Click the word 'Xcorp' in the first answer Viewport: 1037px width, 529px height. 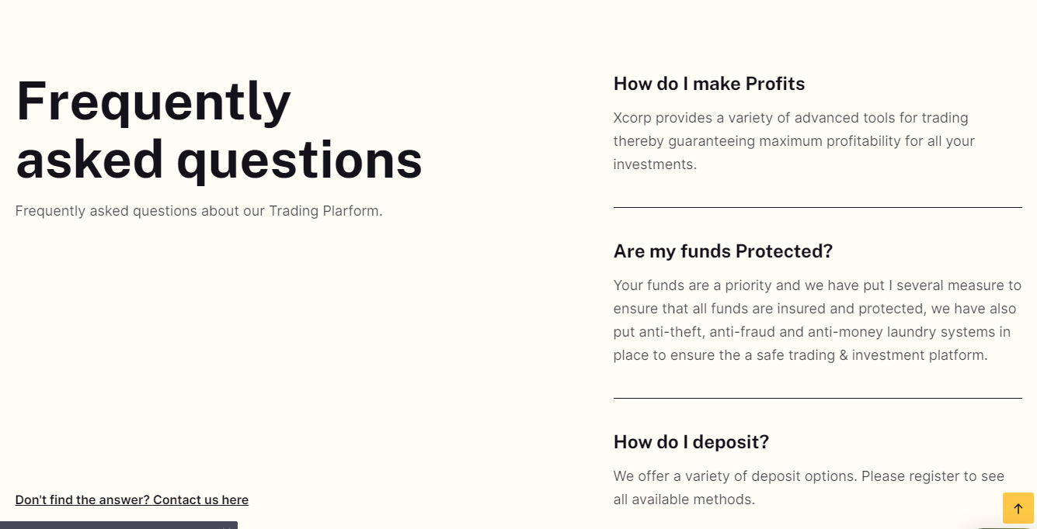coord(632,119)
